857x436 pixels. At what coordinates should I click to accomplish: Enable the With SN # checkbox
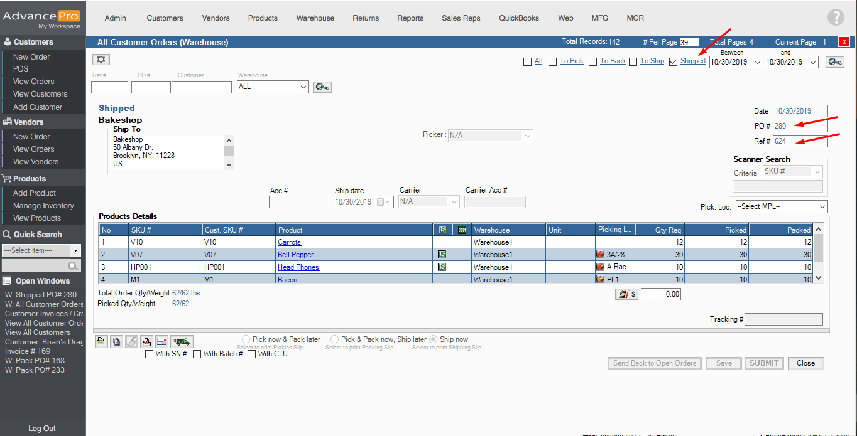coord(150,354)
